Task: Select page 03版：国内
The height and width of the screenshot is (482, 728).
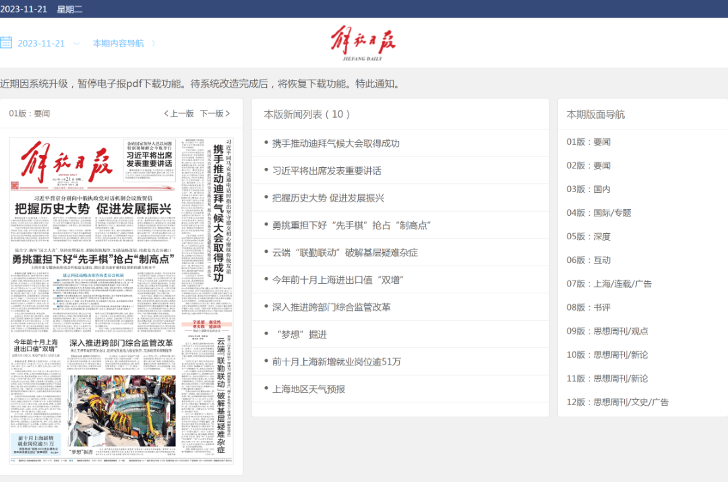Action: (x=588, y=189)
